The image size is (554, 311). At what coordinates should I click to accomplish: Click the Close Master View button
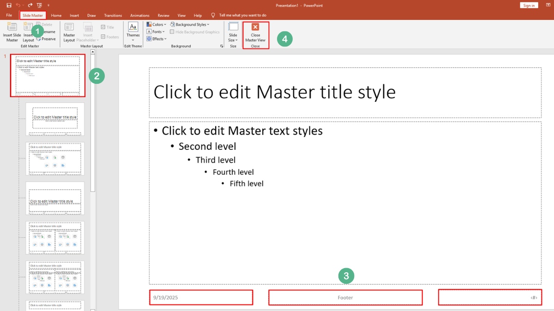tap(255, 32)
